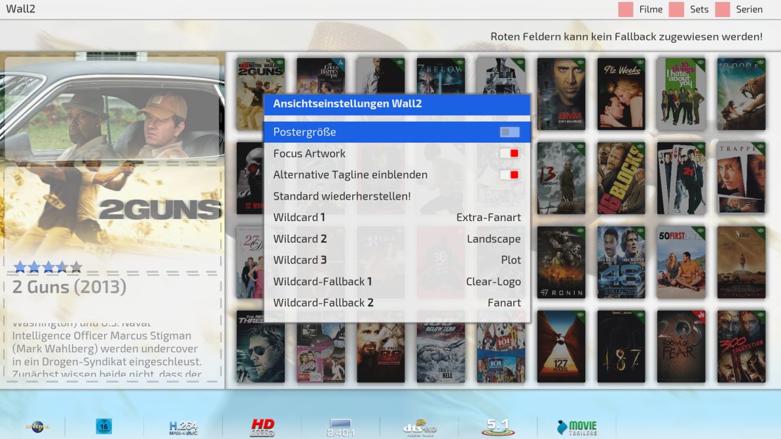Click the red square next to Sets

[676, 9]
